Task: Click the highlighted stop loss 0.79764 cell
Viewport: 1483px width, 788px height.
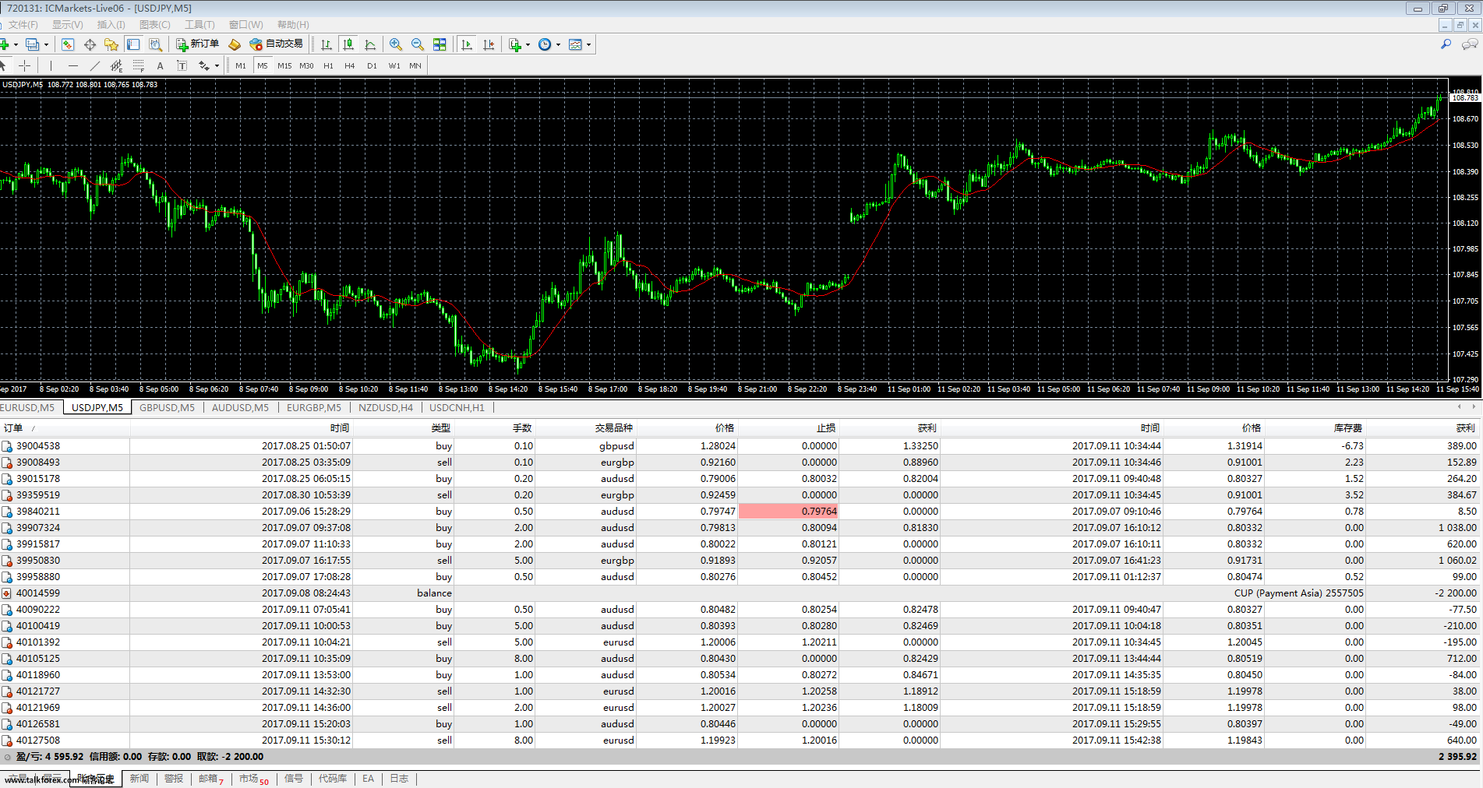Action: (788, 512)
